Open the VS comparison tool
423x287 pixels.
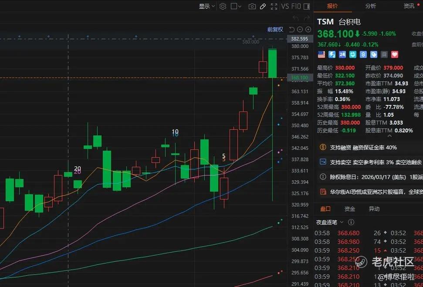pos(285,6)
